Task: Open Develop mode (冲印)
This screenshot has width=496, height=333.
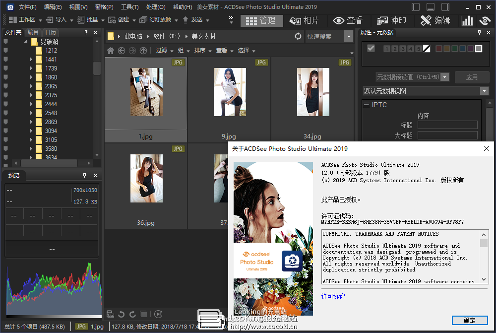Action: tap(391, 20)
